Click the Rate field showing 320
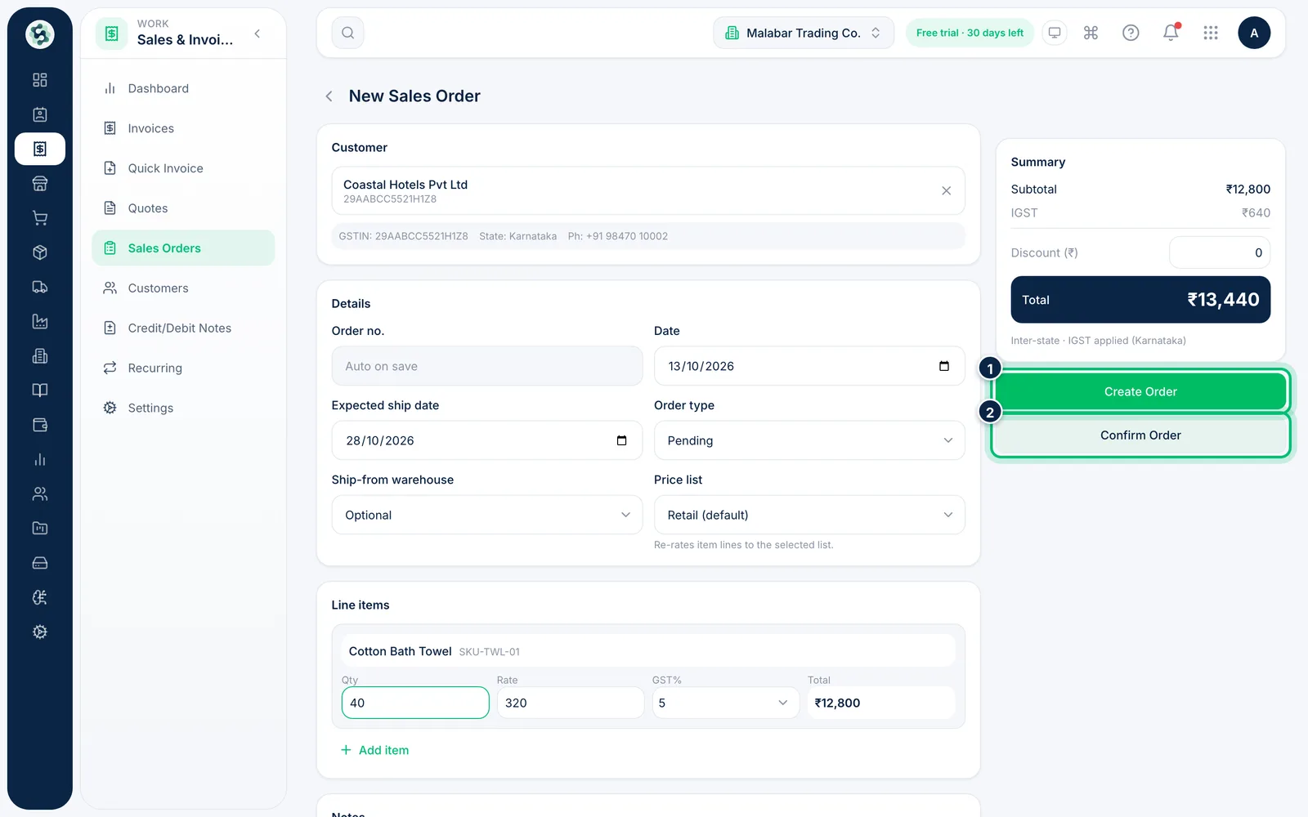Image resolution: width=1308 pixels, height=817 pixels. (571, 703)
